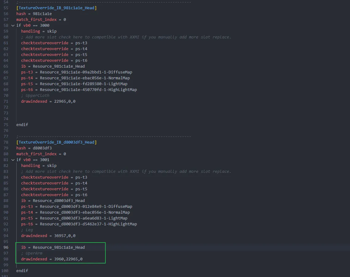Click 'drawindexed = 22965,0,0' line

coord(48,101)
